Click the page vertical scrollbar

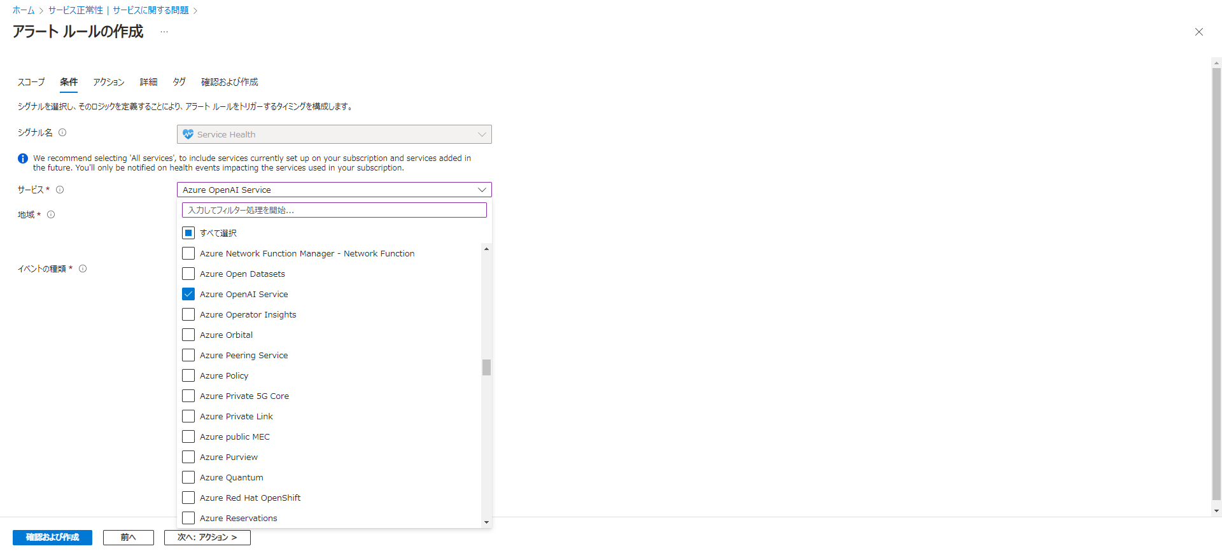click(x=1216, y=284)
